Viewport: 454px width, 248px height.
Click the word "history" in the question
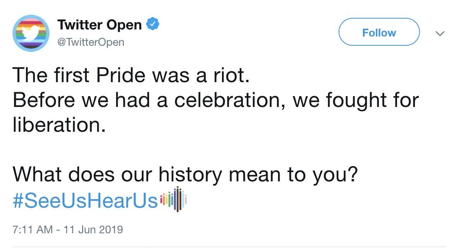point(190,175)
